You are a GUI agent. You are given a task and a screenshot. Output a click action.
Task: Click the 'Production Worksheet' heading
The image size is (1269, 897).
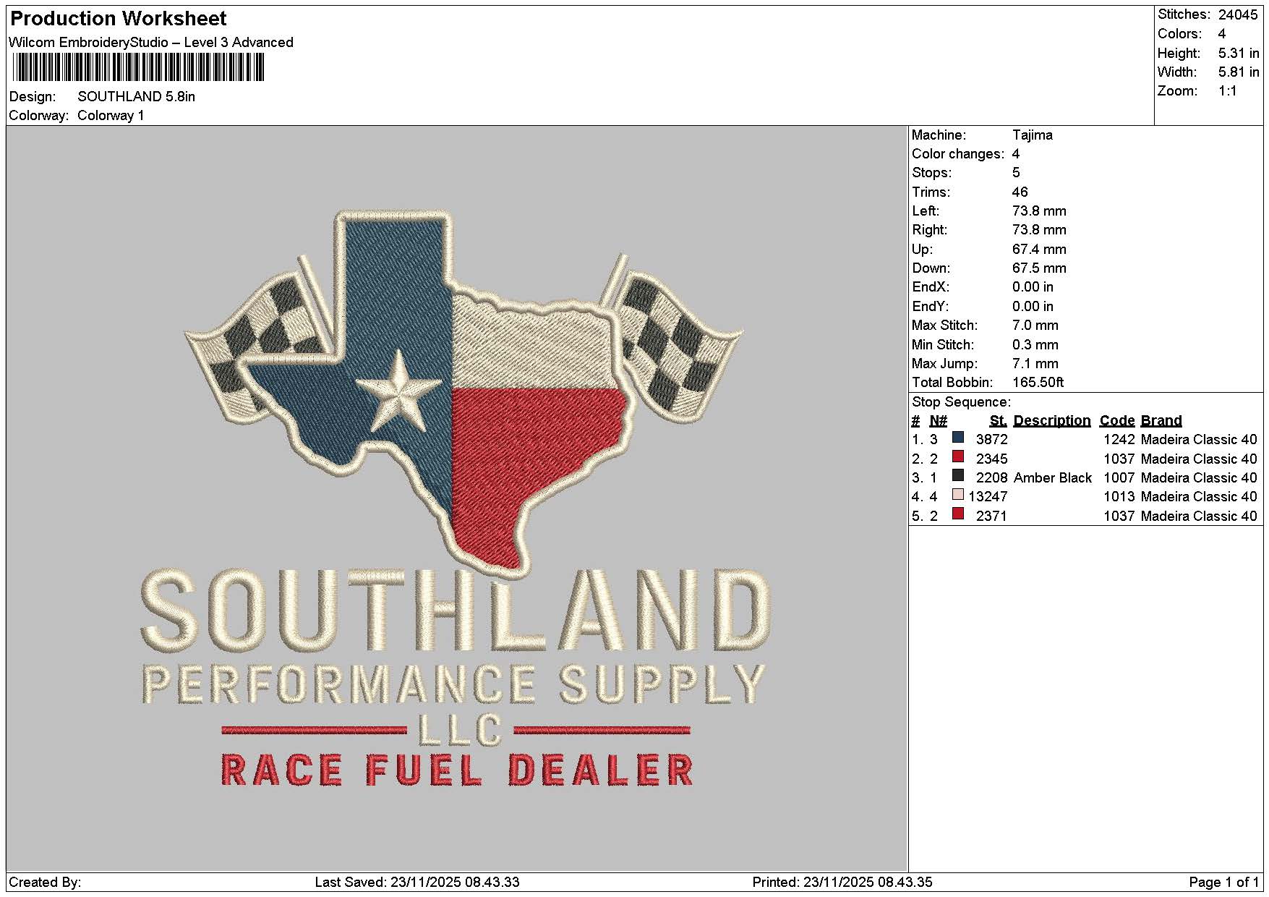click(x=119, y=19)
